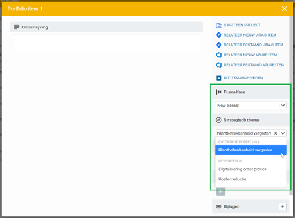Click the Funnelfase header label
The width and height of the screenshot is (295, 218).
(234, 92)
